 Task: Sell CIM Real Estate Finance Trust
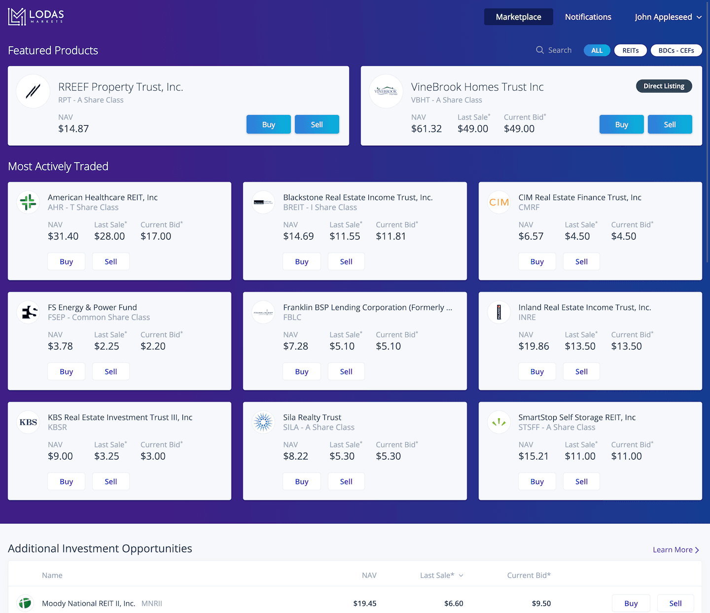click(x=582, y=261)
